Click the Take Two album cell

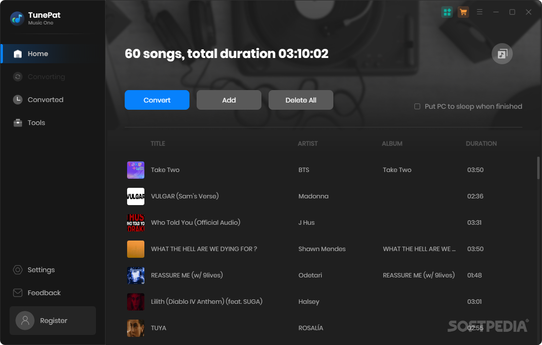397,170
